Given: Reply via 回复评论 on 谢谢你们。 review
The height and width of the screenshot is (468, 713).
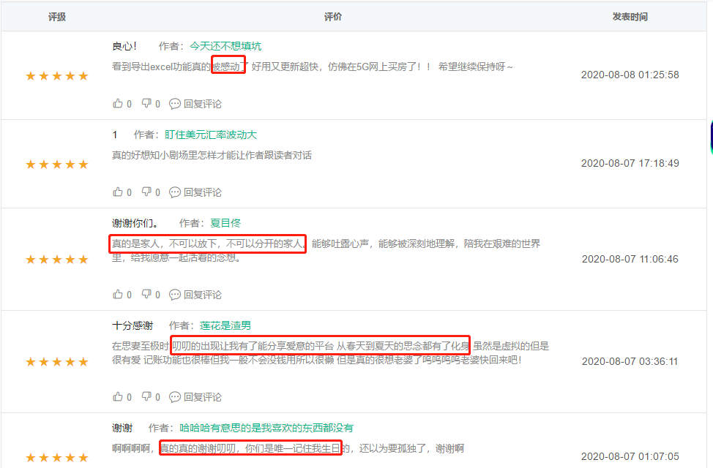Looking at the screenshot, I should pos(202,295).
